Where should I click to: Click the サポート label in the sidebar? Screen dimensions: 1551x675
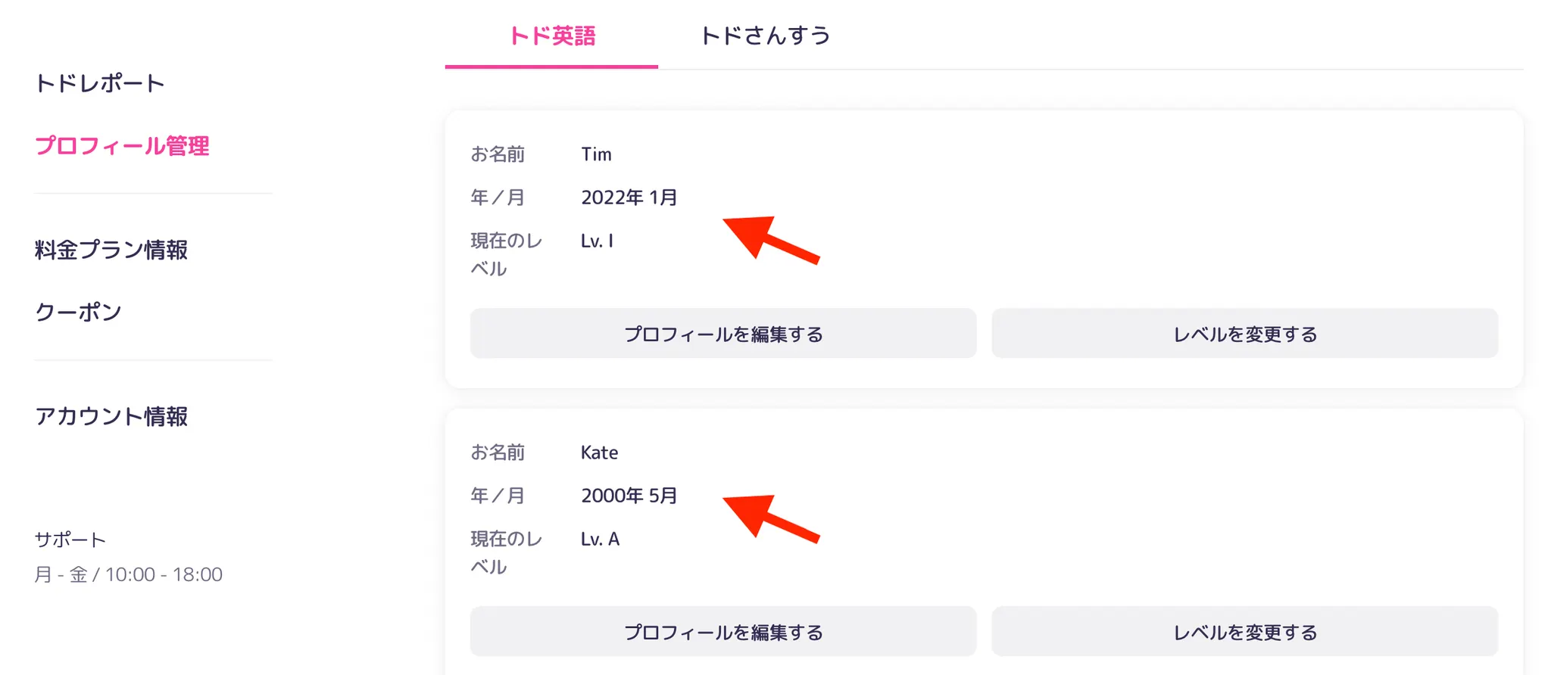coord(70,540)
